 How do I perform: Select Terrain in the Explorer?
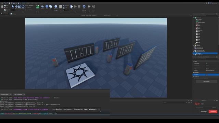point(199,21)
